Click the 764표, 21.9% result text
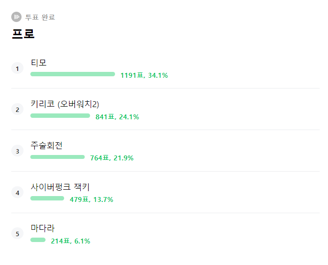This screenshot has height=265, width=328. pyautogui.click(x=112, y=158)
